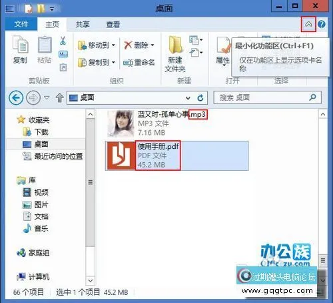The image size is (333, 303).
Task: Select Pictures (图片) library
Action: click(x=35, y=204)
